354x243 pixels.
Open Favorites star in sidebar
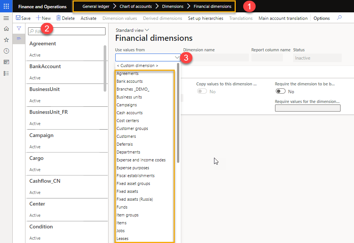[x=6, y=40]
